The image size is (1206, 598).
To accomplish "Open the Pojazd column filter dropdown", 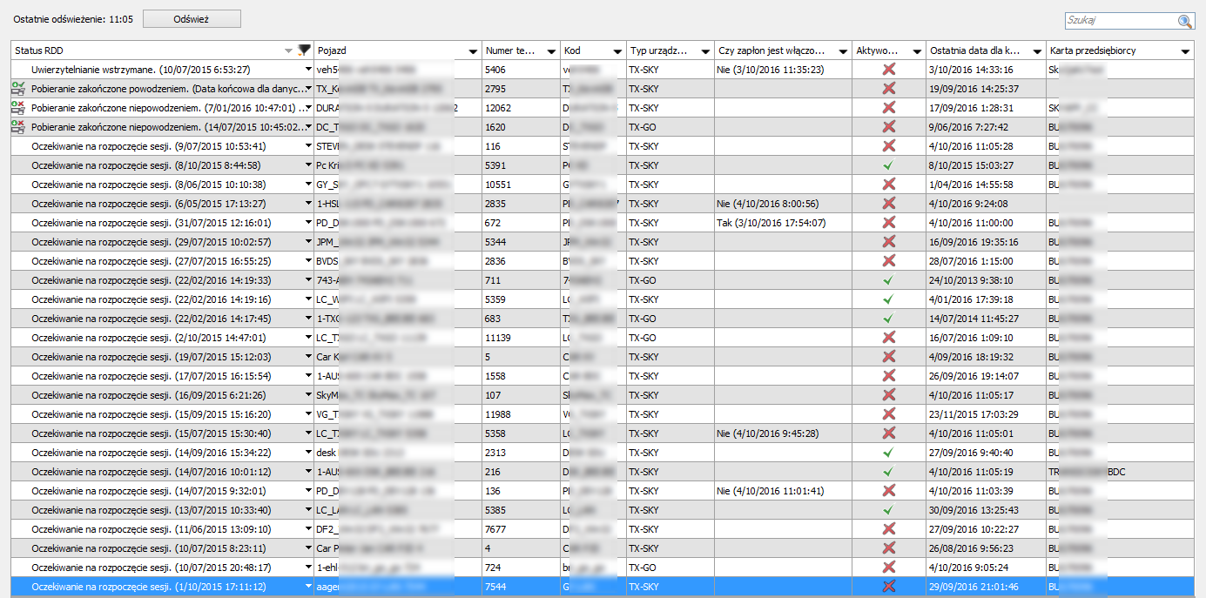I will (x=473, y=51).
